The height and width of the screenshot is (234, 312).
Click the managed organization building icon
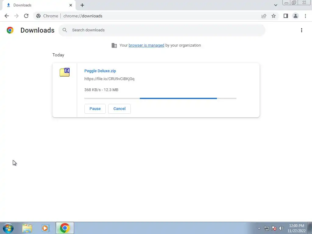coord(114,45)
